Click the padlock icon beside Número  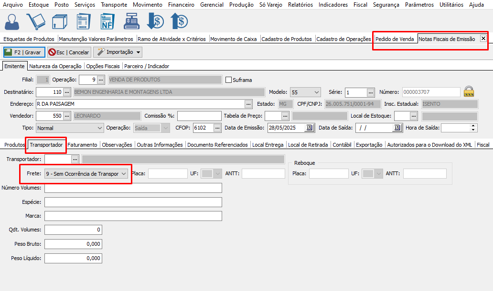[469, 91]
